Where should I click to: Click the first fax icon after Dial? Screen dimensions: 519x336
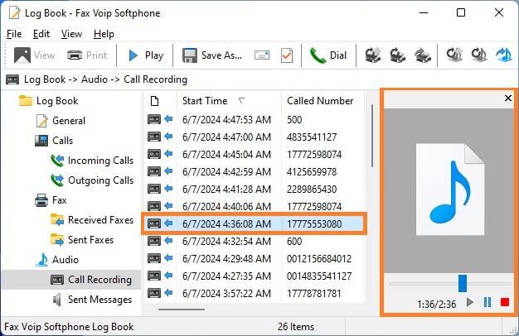[373, 55]
